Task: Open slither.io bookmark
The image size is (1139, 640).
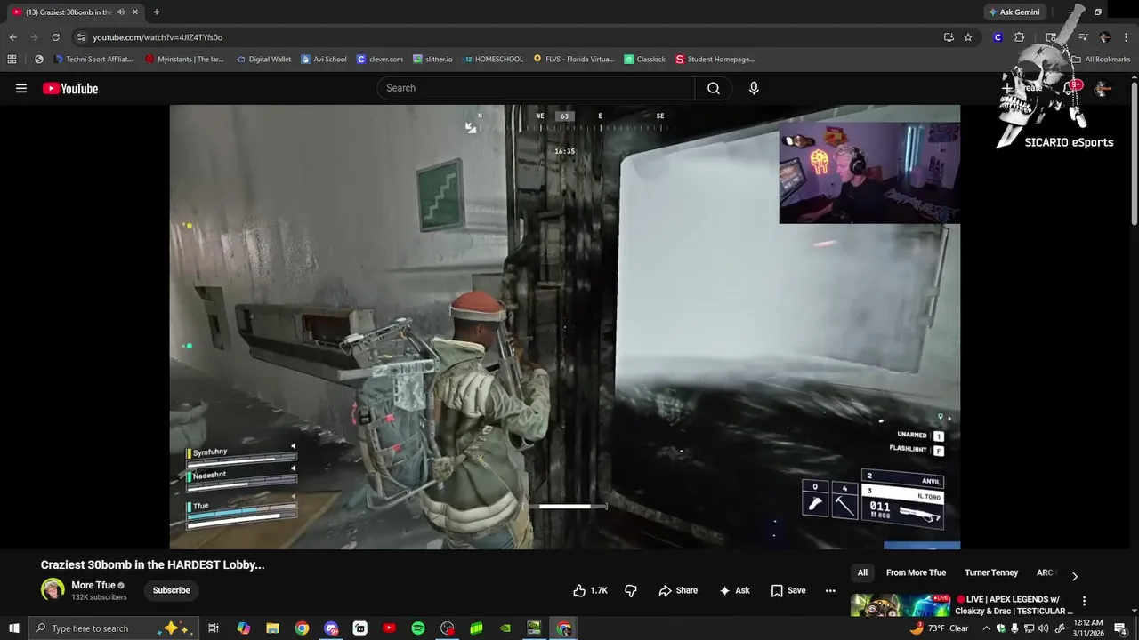Action: tap(433, 60)
